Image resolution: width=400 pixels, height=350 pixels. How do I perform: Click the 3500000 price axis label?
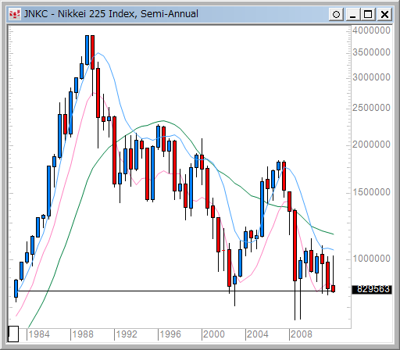tap(371, 52)
